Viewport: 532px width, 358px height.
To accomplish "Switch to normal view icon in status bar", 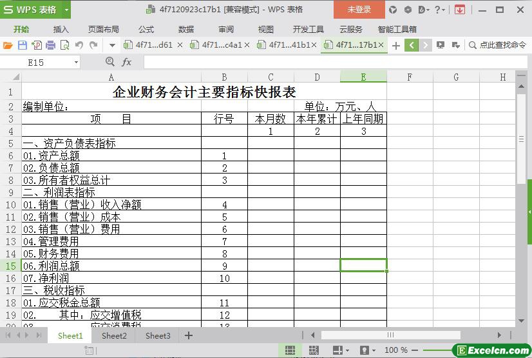I will click(290, 350).
